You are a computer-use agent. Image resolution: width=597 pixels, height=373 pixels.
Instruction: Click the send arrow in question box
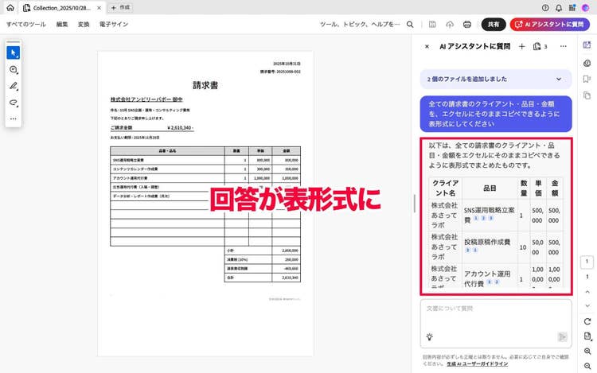coord(562,336)
